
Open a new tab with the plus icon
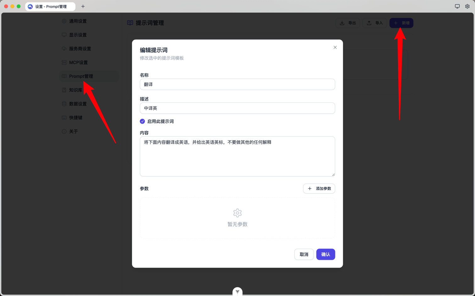83,6
